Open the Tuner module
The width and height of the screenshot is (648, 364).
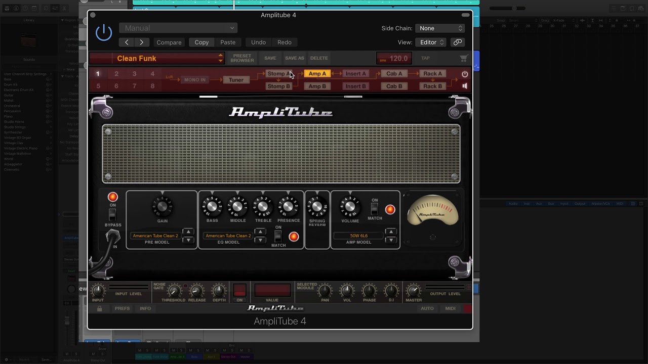click(x=236, y=80)
